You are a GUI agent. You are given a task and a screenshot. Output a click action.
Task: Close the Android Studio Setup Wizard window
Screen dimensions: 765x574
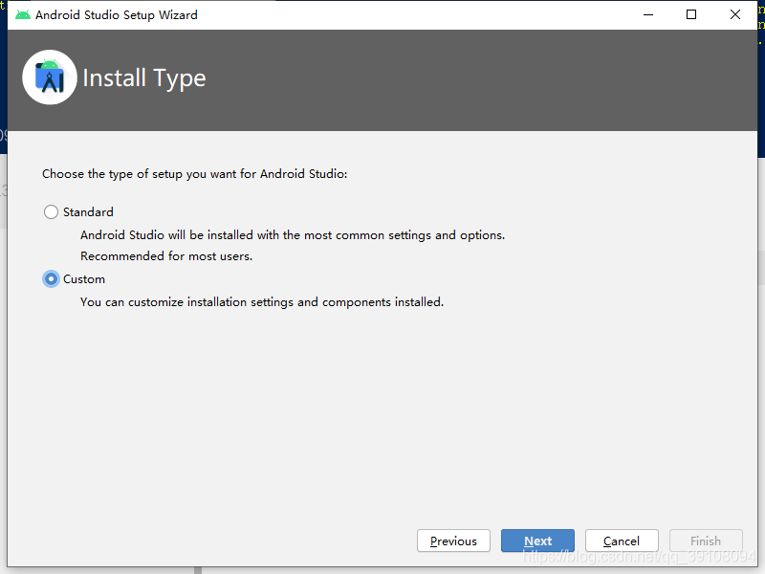(735, 14)
